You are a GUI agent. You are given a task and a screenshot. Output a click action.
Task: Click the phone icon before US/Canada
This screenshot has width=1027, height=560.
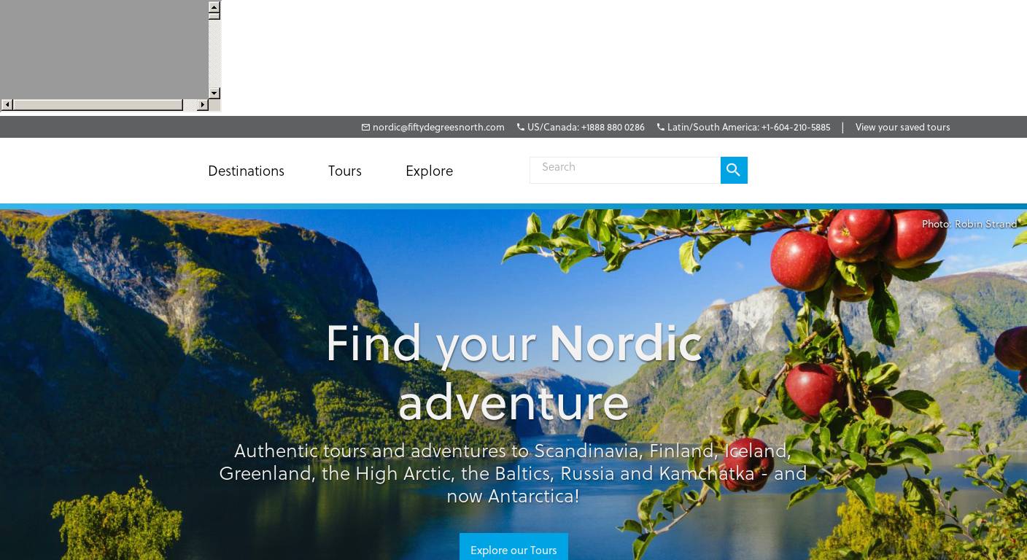[521, 127]
